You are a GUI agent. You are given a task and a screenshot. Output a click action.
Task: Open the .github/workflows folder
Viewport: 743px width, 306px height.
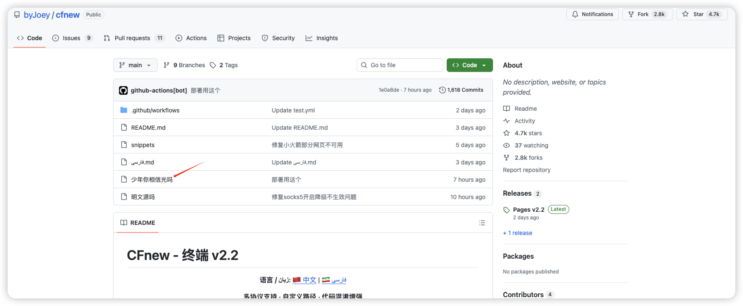pos(155,110)
